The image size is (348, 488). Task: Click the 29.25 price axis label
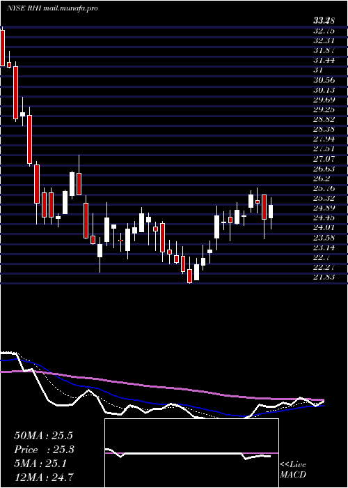324,109
